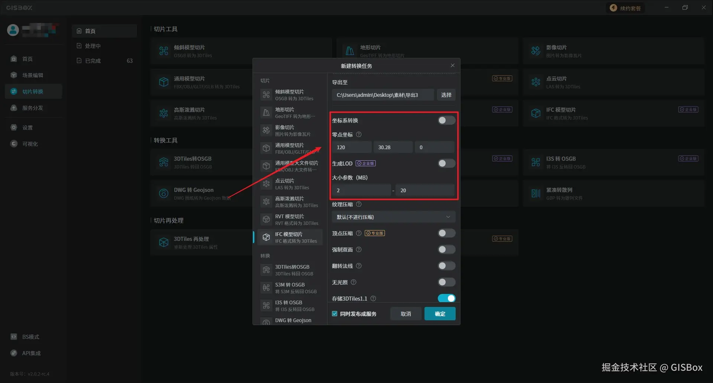
Task: Toggle the 翻转法线 switch
Action: 446,266
